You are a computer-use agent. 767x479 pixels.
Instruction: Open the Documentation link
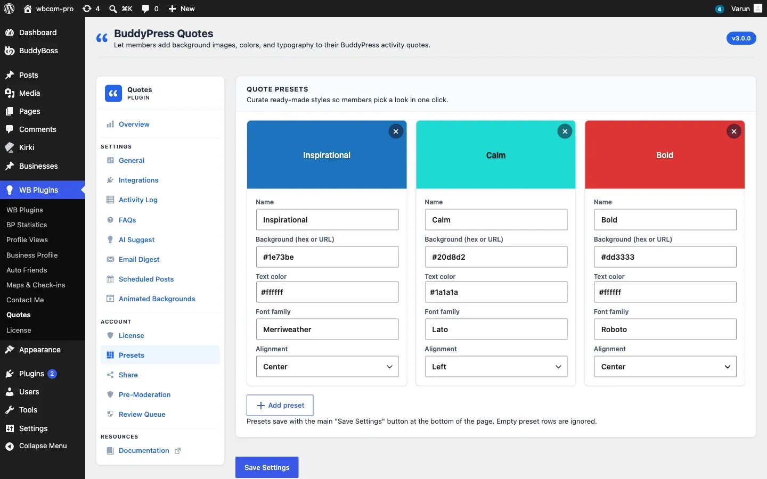[x=144, y=451]
